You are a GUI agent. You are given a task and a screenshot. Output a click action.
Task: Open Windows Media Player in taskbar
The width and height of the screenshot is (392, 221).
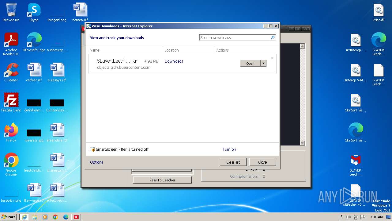[45, 217]
